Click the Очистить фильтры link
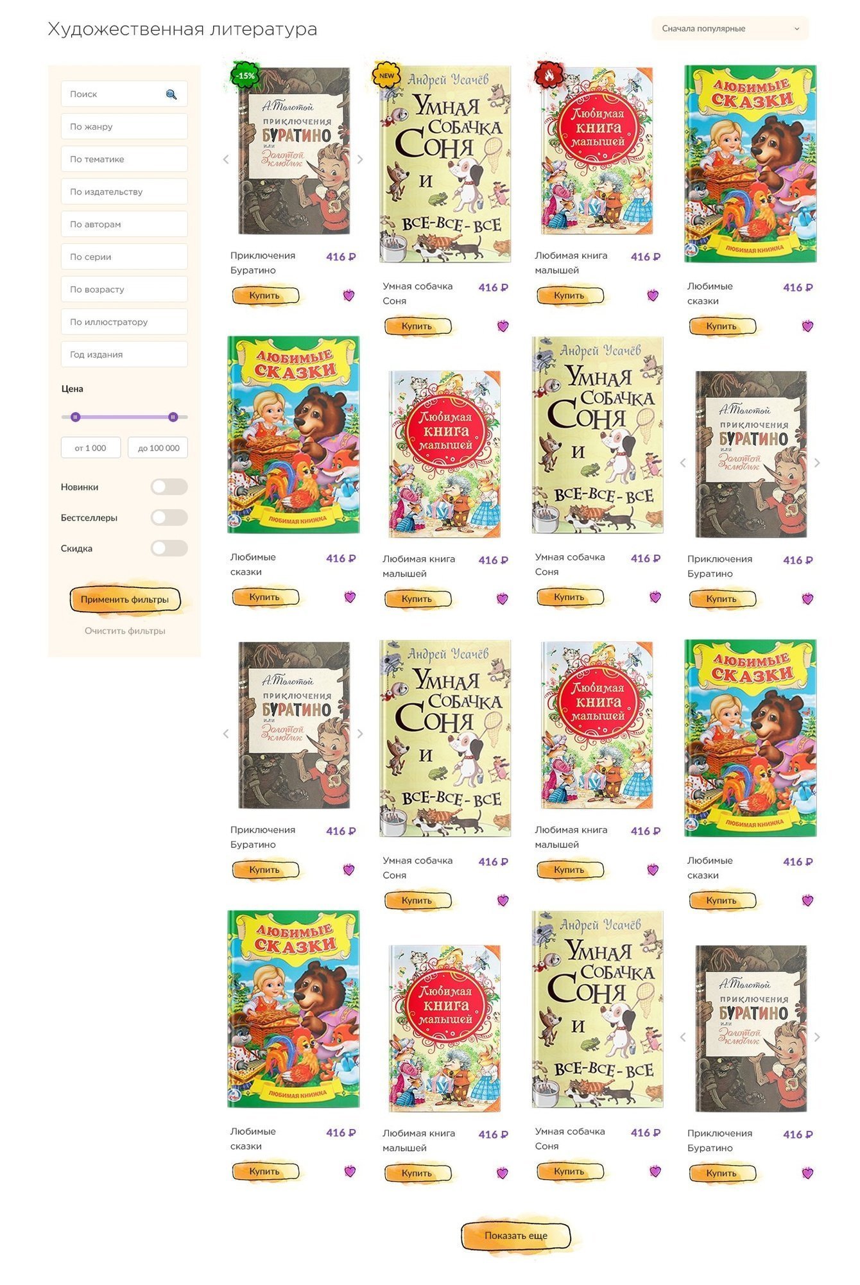The height and width of the screenshot is (1285, 860). (125, 631)
